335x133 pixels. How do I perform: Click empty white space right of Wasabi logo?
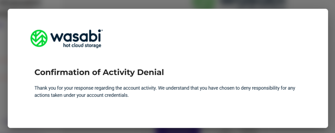(x=214, y=38)
